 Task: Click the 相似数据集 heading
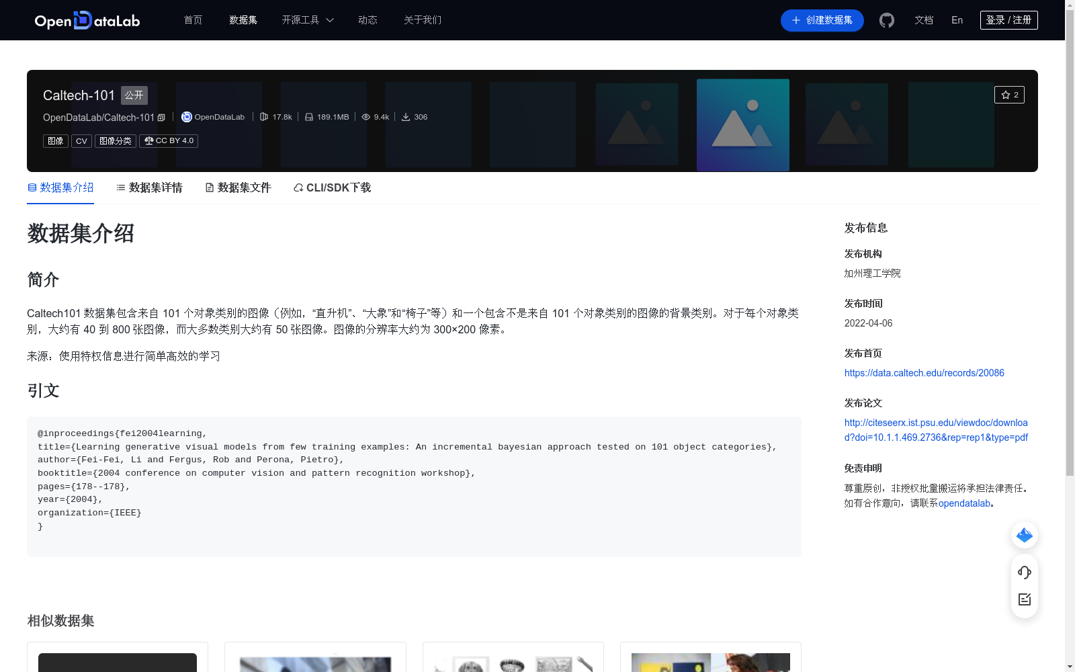click(x=60, y=621)
